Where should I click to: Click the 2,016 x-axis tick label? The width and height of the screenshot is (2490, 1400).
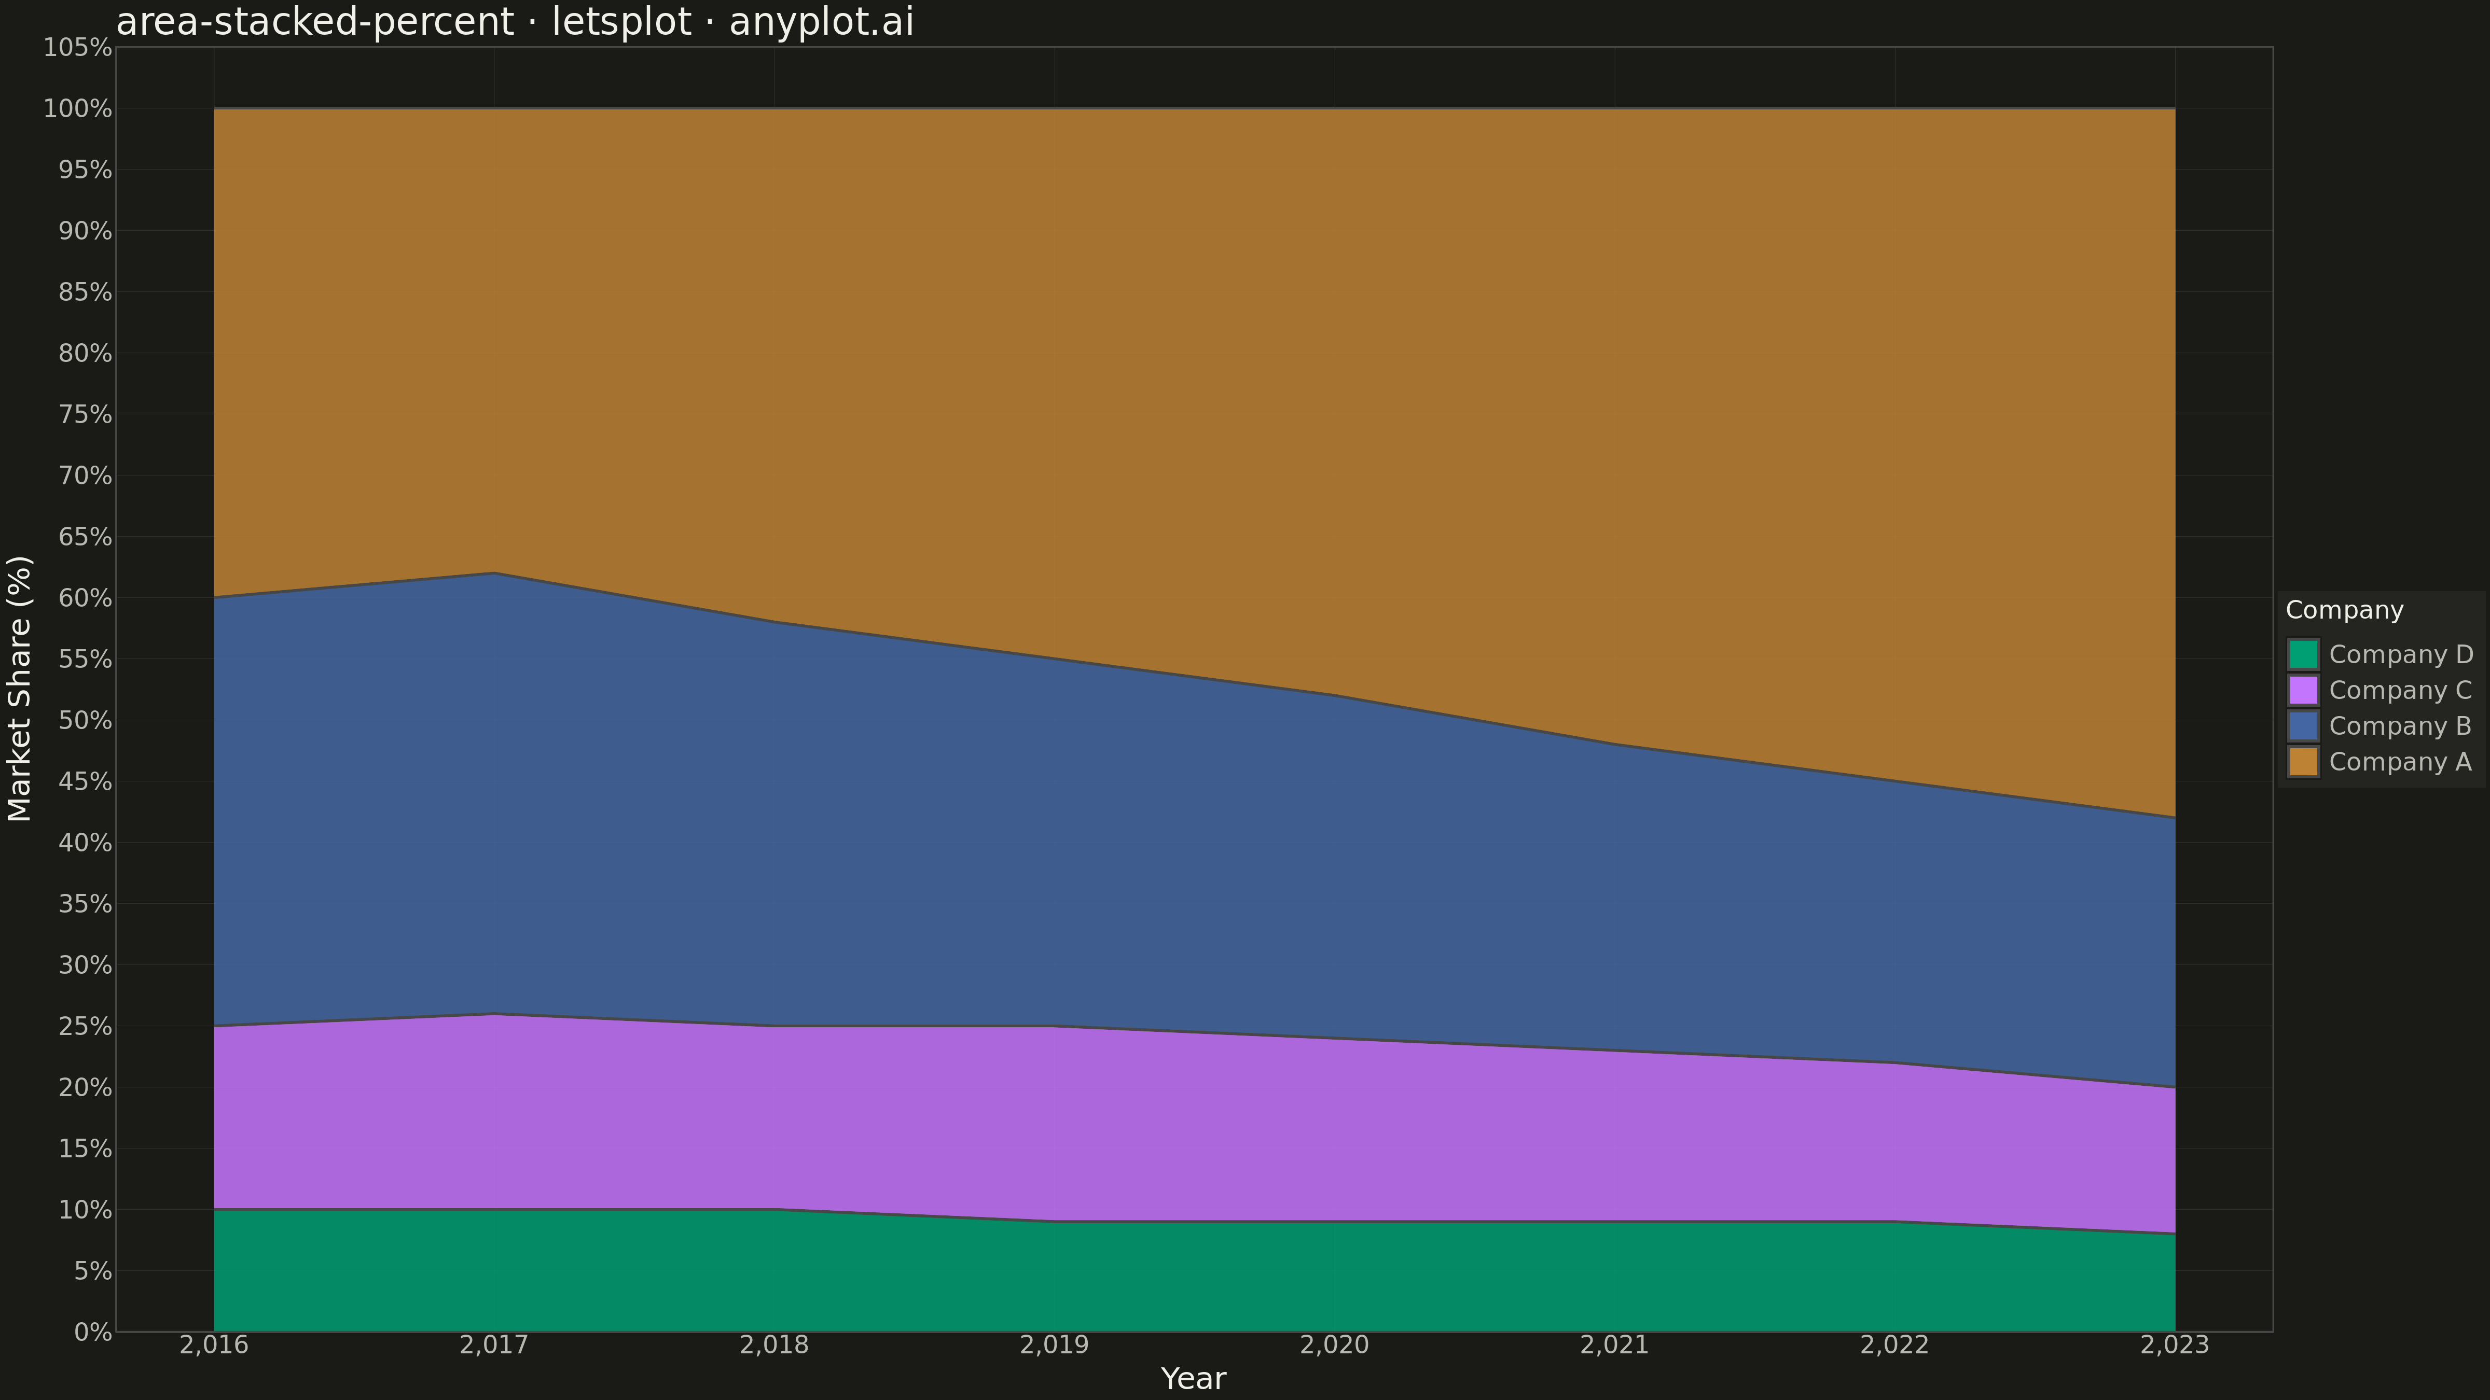coord(214,1345)
